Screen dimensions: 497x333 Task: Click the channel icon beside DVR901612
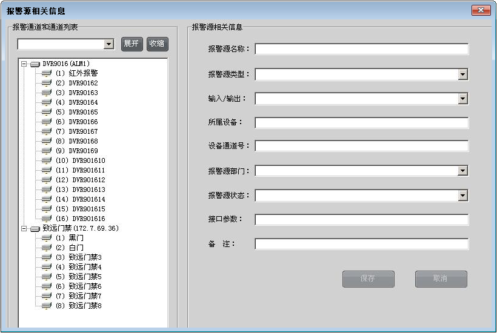[47, 180]
